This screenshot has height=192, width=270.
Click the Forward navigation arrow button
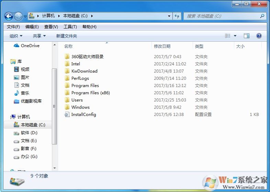tap(18, 16)
